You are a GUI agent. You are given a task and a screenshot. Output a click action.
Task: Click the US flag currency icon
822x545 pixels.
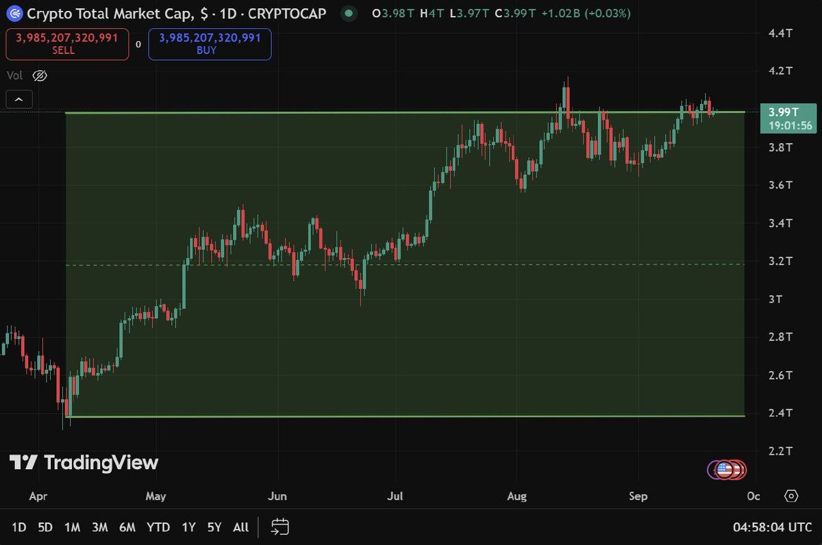point(726,470)
